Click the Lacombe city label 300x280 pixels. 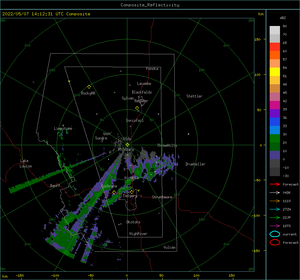click(x=144, y=84)
